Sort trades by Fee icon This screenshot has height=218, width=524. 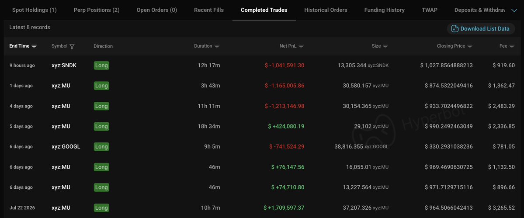pos(512,46)
